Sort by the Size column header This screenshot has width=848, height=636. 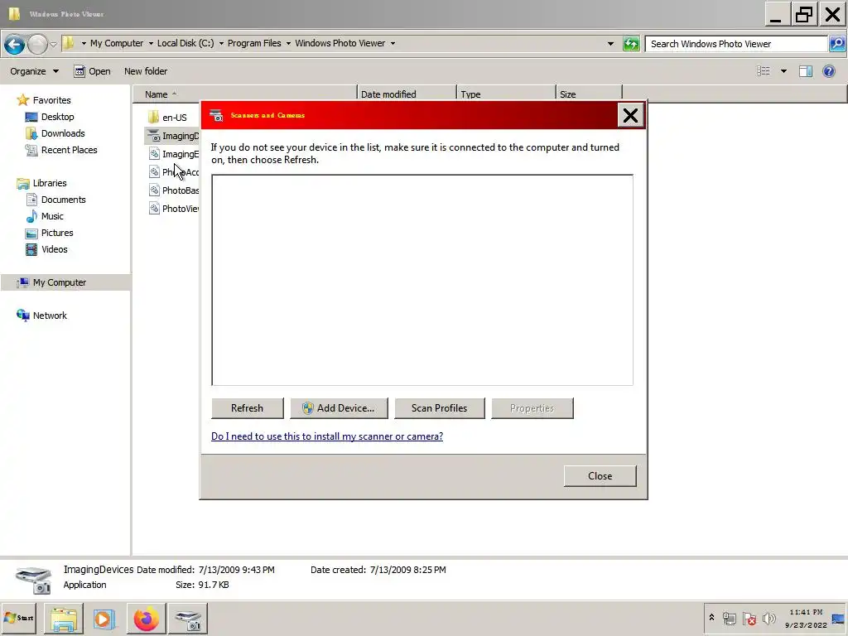(589, 94)
